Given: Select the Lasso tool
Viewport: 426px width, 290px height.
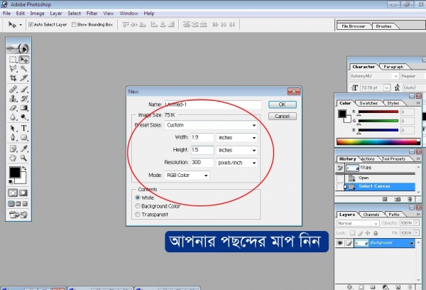Looking at the screenshot, I should click(x=13, y=68).
